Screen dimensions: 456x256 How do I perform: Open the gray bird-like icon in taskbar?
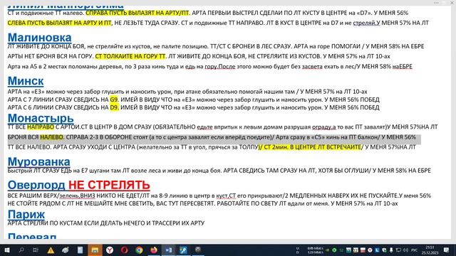point(65,250)
